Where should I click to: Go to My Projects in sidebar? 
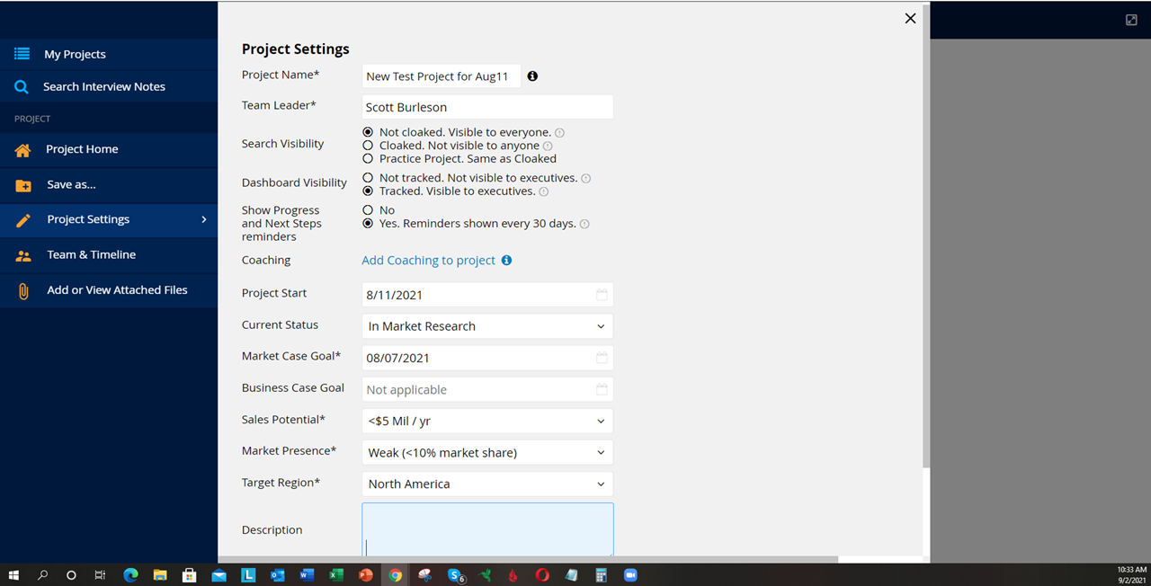pyautogui.click(x=109, y=55)
